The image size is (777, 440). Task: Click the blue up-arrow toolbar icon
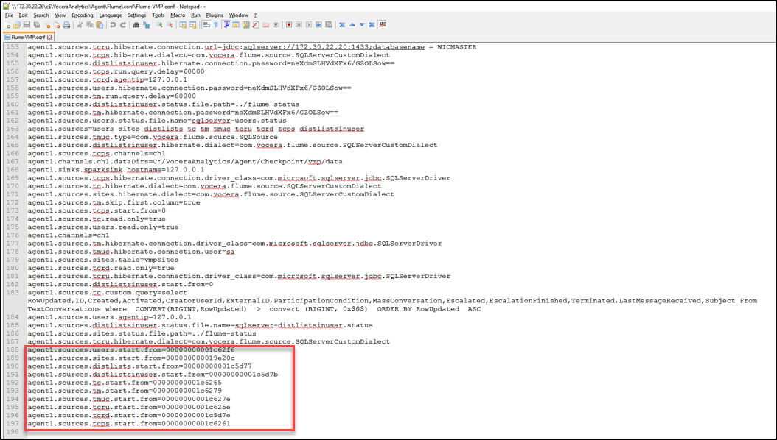[352, 25]
